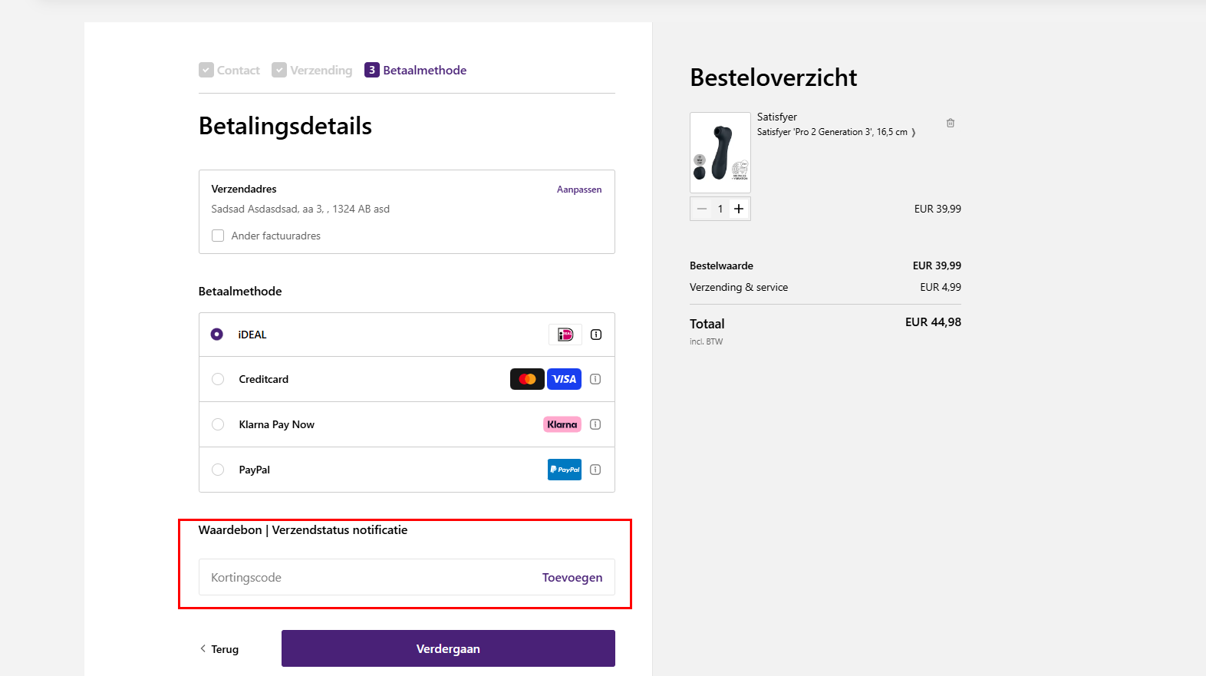The width and height of the screenshot is (1206, 676).
Task: Decrease product quantity with minus button
Action: 702,209
